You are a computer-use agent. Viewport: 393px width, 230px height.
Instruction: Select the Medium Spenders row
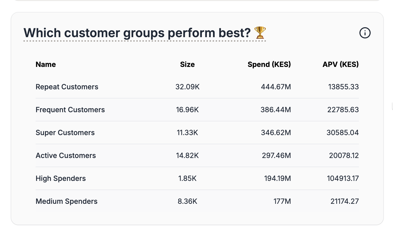(x=66, y=201)
